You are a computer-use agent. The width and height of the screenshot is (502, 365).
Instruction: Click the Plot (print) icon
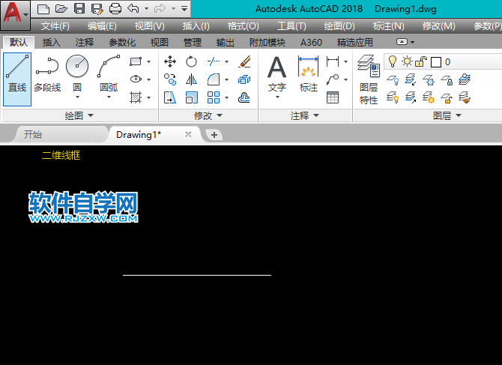click(115, 9)
